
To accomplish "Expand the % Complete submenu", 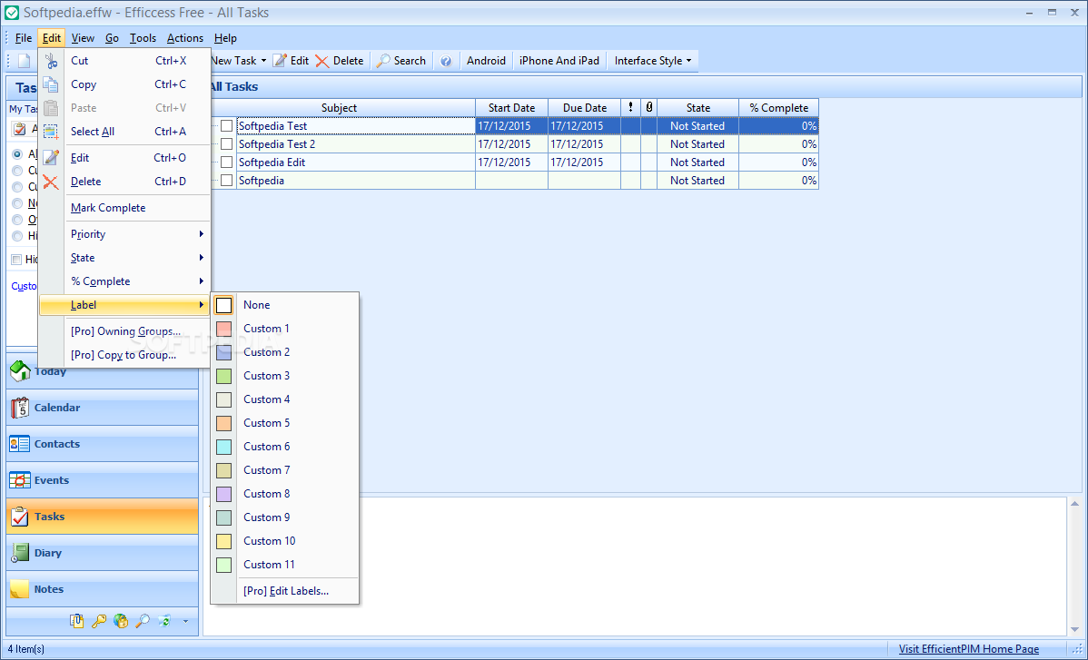I will [125, 281].
